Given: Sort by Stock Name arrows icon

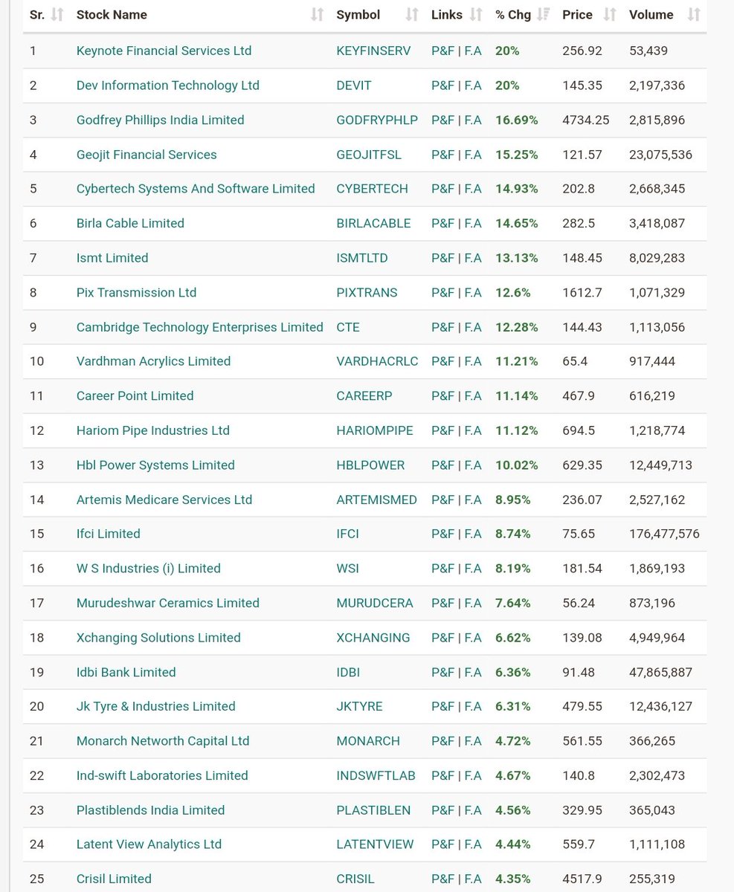Looking at the screenshot, I should pos(318,15).
